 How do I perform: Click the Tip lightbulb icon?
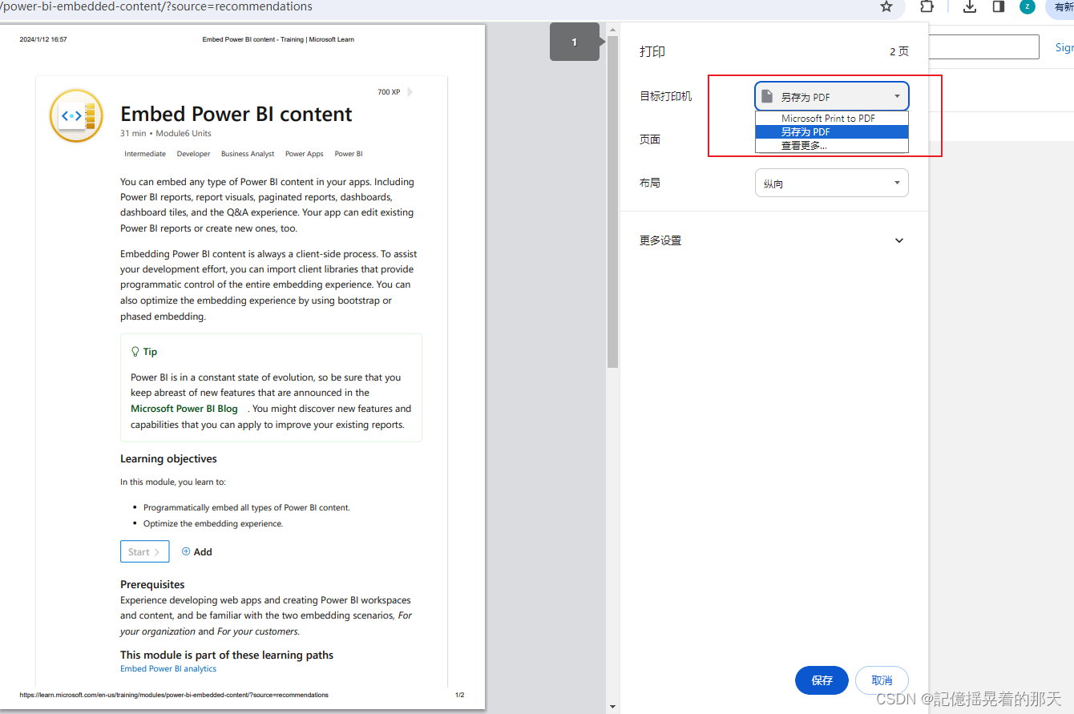135,352
